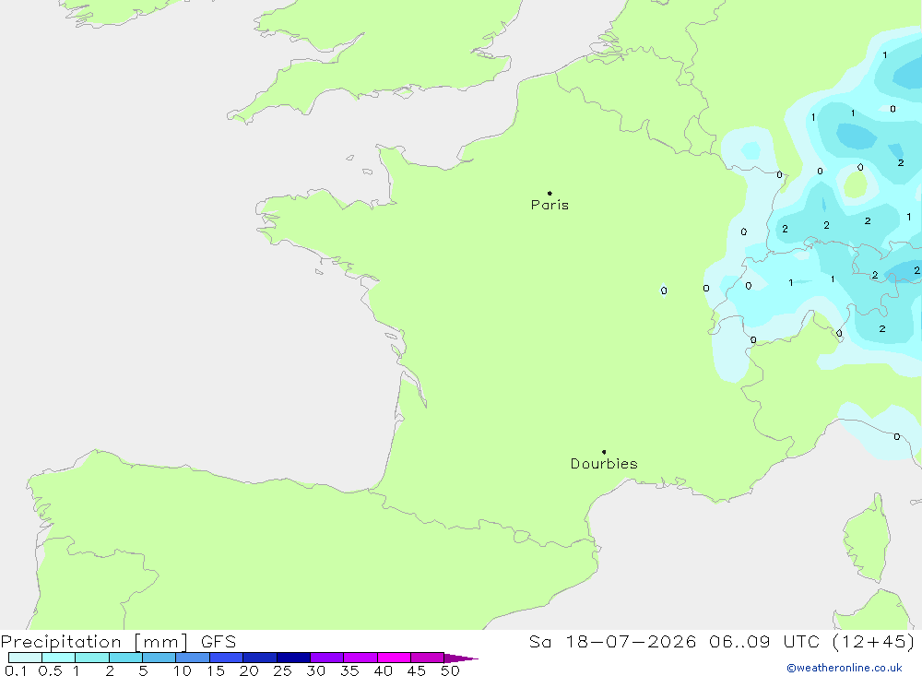
Task: Click the GFS model name text
Action: point(219,641)
